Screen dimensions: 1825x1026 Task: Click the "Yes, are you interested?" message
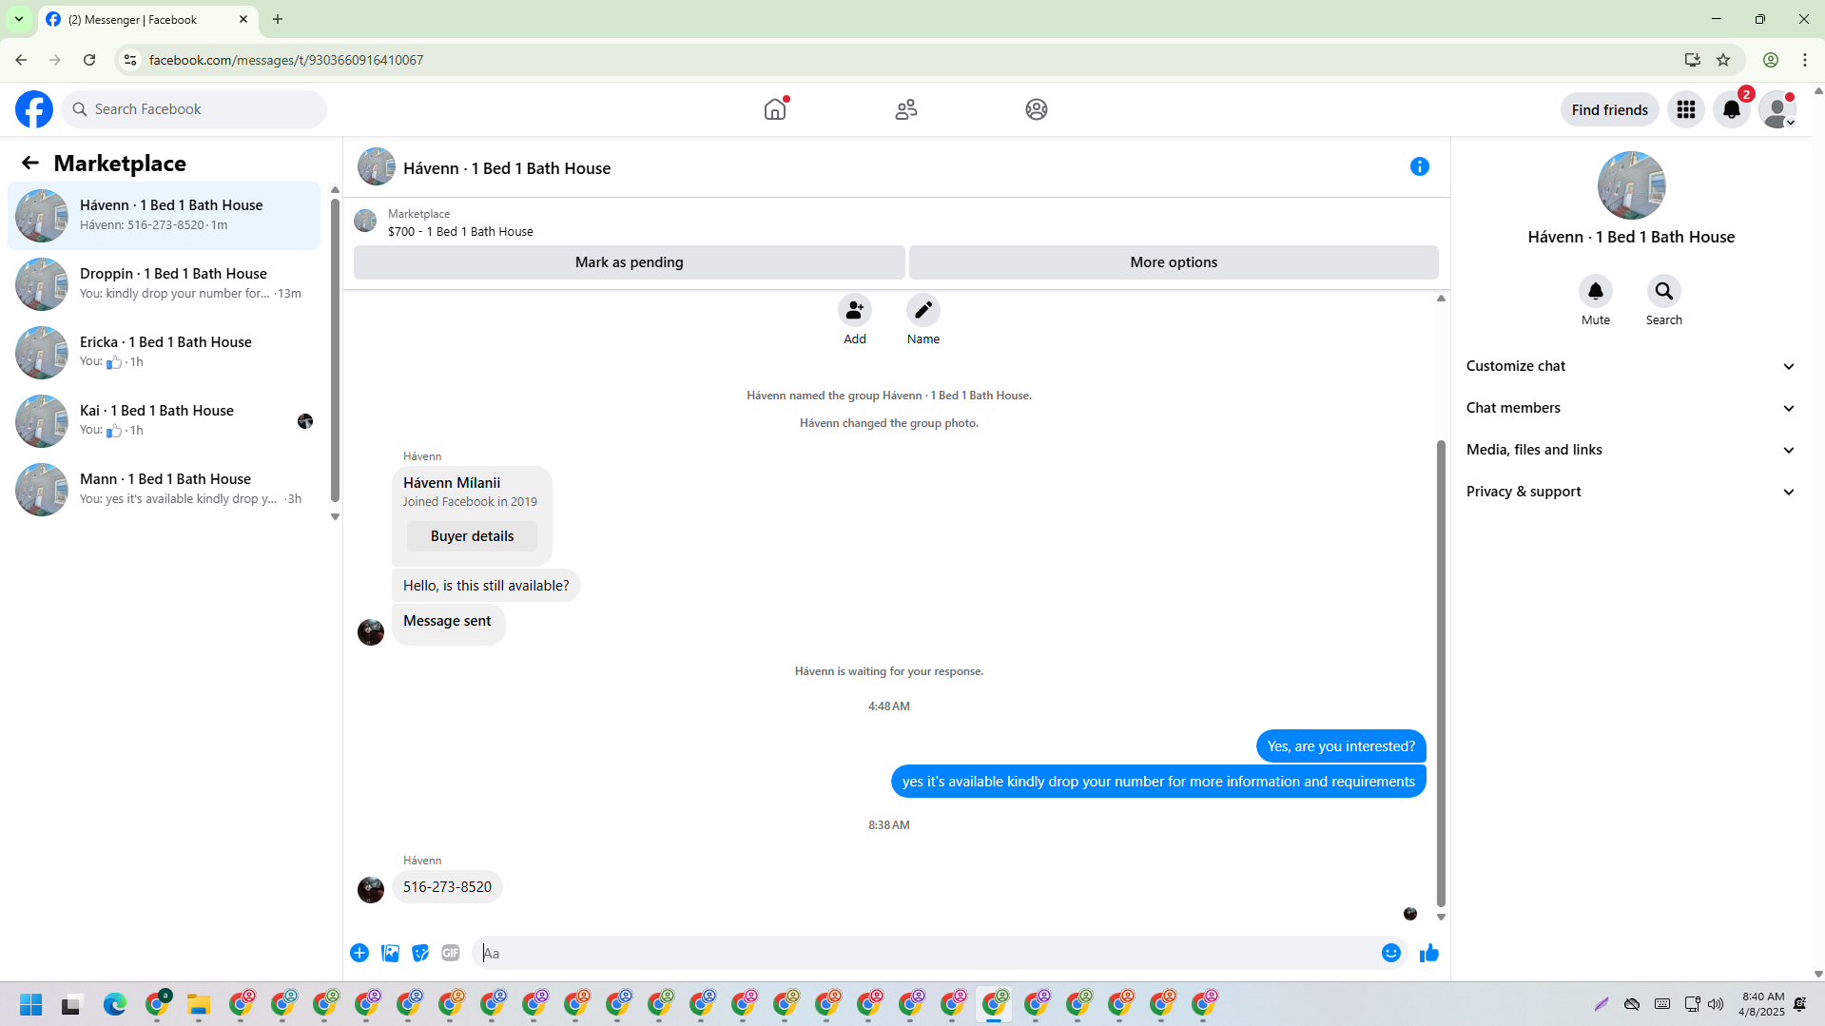click(x=1341, y=746)
